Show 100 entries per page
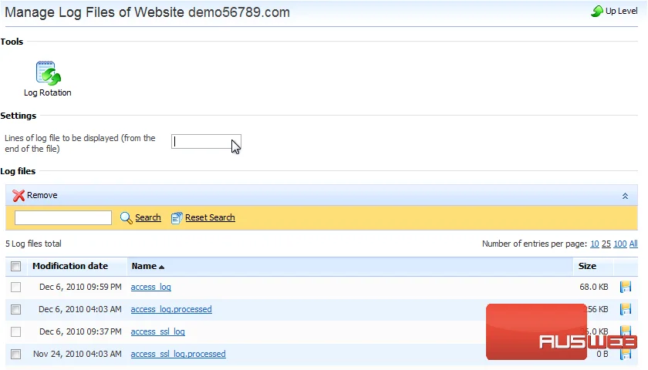 tap(620, 244)
